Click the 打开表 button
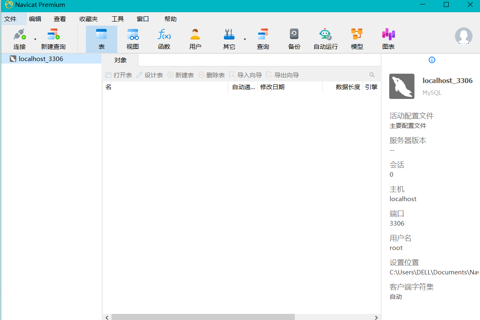 [119, 75]
